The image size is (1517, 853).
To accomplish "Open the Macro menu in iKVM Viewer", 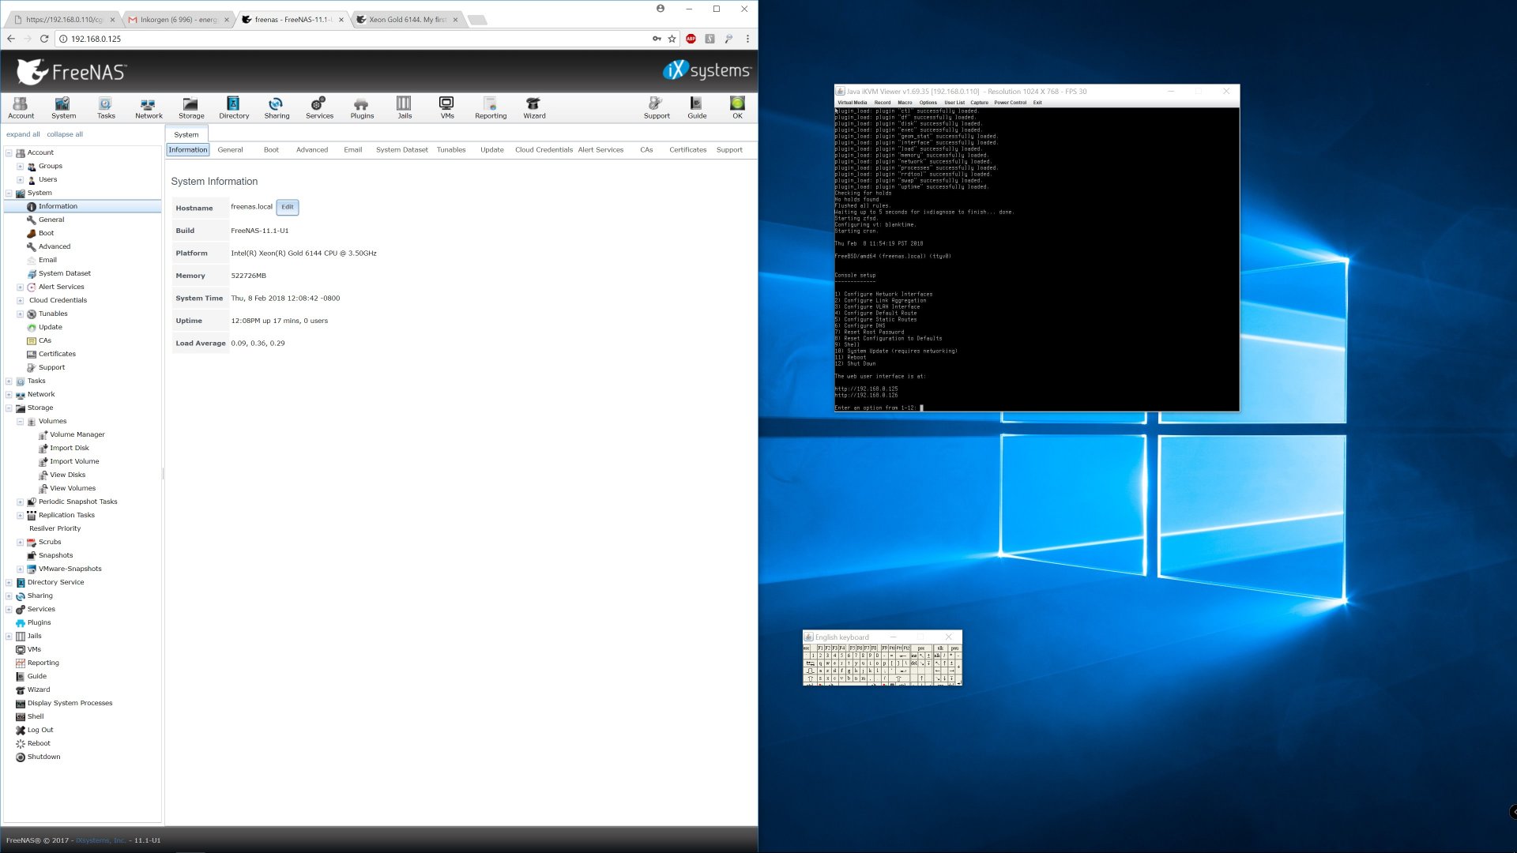I will click(x=905, y=103).
